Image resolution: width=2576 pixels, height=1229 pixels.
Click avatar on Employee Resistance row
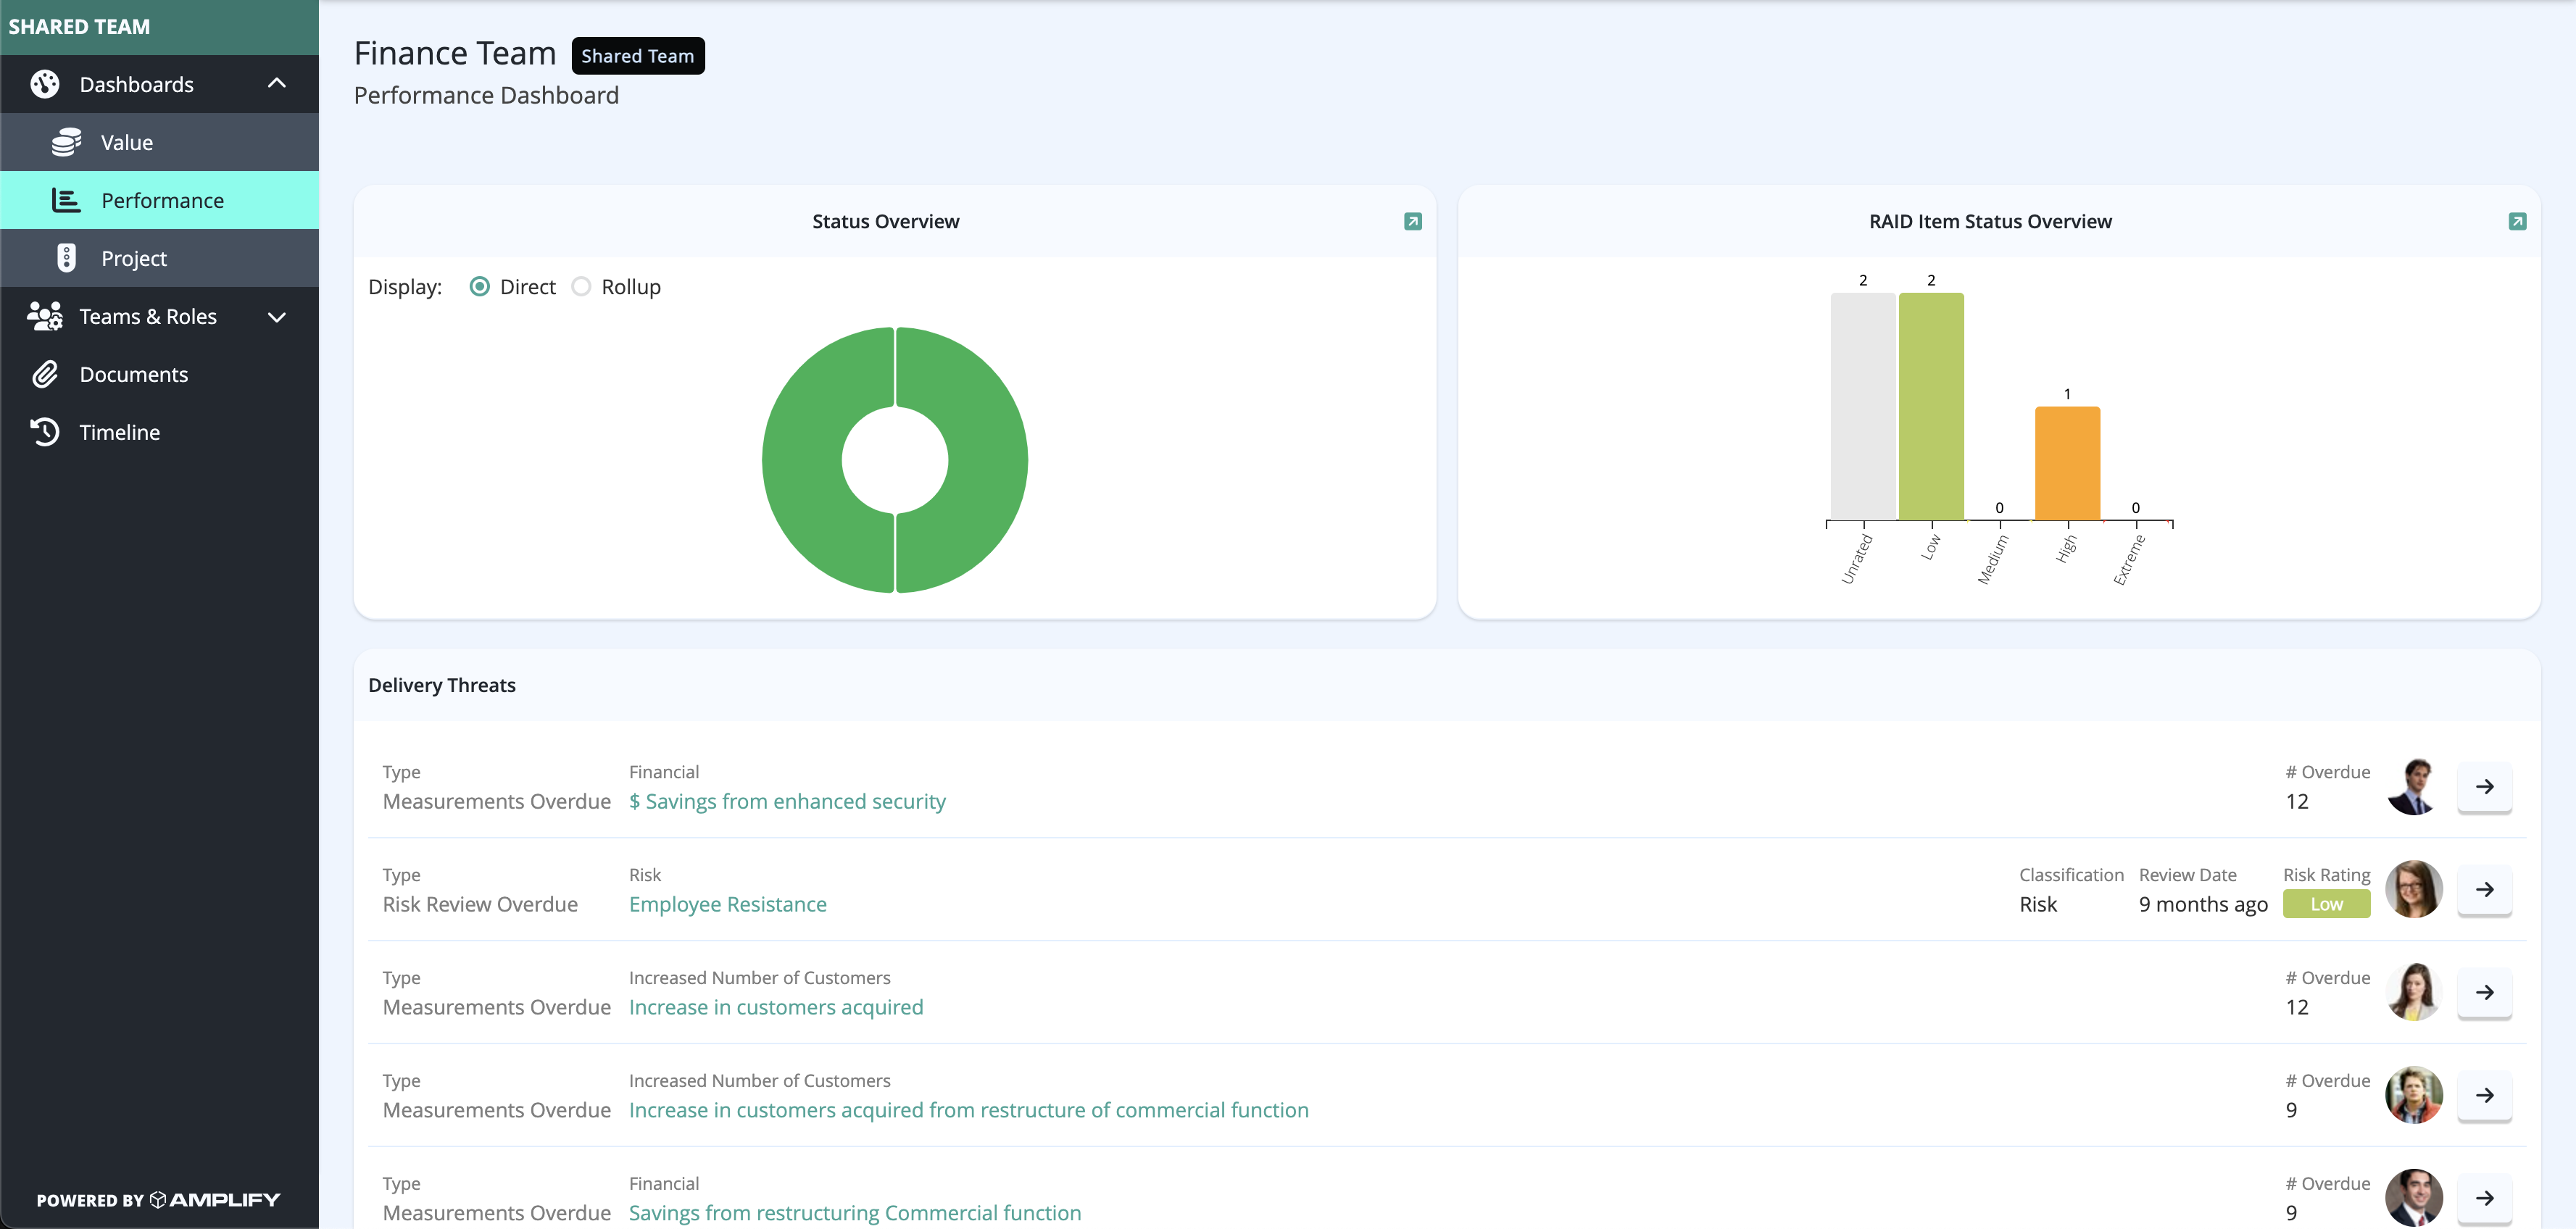pos(2414,890)
